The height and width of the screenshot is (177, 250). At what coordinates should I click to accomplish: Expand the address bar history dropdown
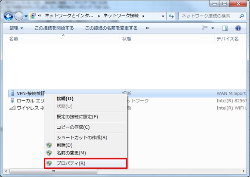(x=163, y=16)
